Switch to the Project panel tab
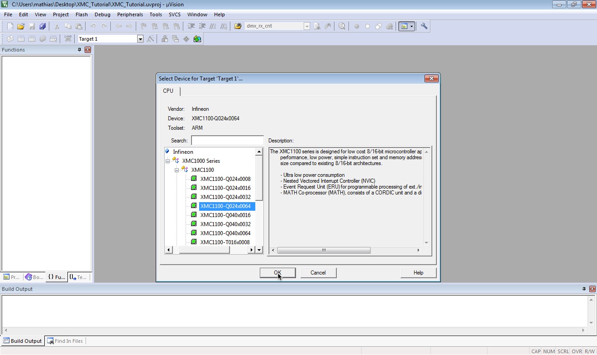This screenshot has height=355, width=597. click(x=12, y=277)
